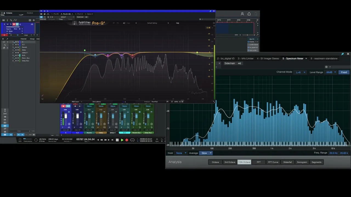Viewport: 351px width, 197px height.
Task: Adjust the G channel volume fader
Action: pos(66,116)
